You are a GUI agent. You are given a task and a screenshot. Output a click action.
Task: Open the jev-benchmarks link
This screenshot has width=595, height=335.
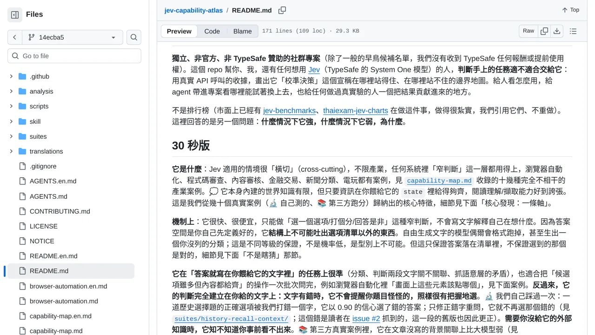[x=290, y=111]
